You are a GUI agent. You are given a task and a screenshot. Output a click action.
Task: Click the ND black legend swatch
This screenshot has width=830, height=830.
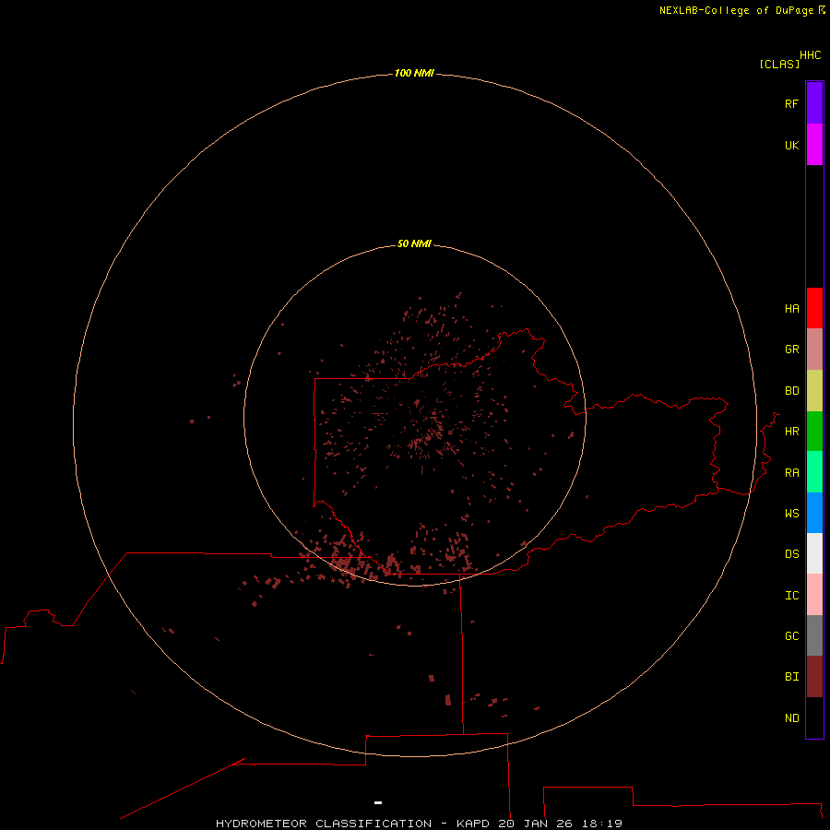(814, 717)
